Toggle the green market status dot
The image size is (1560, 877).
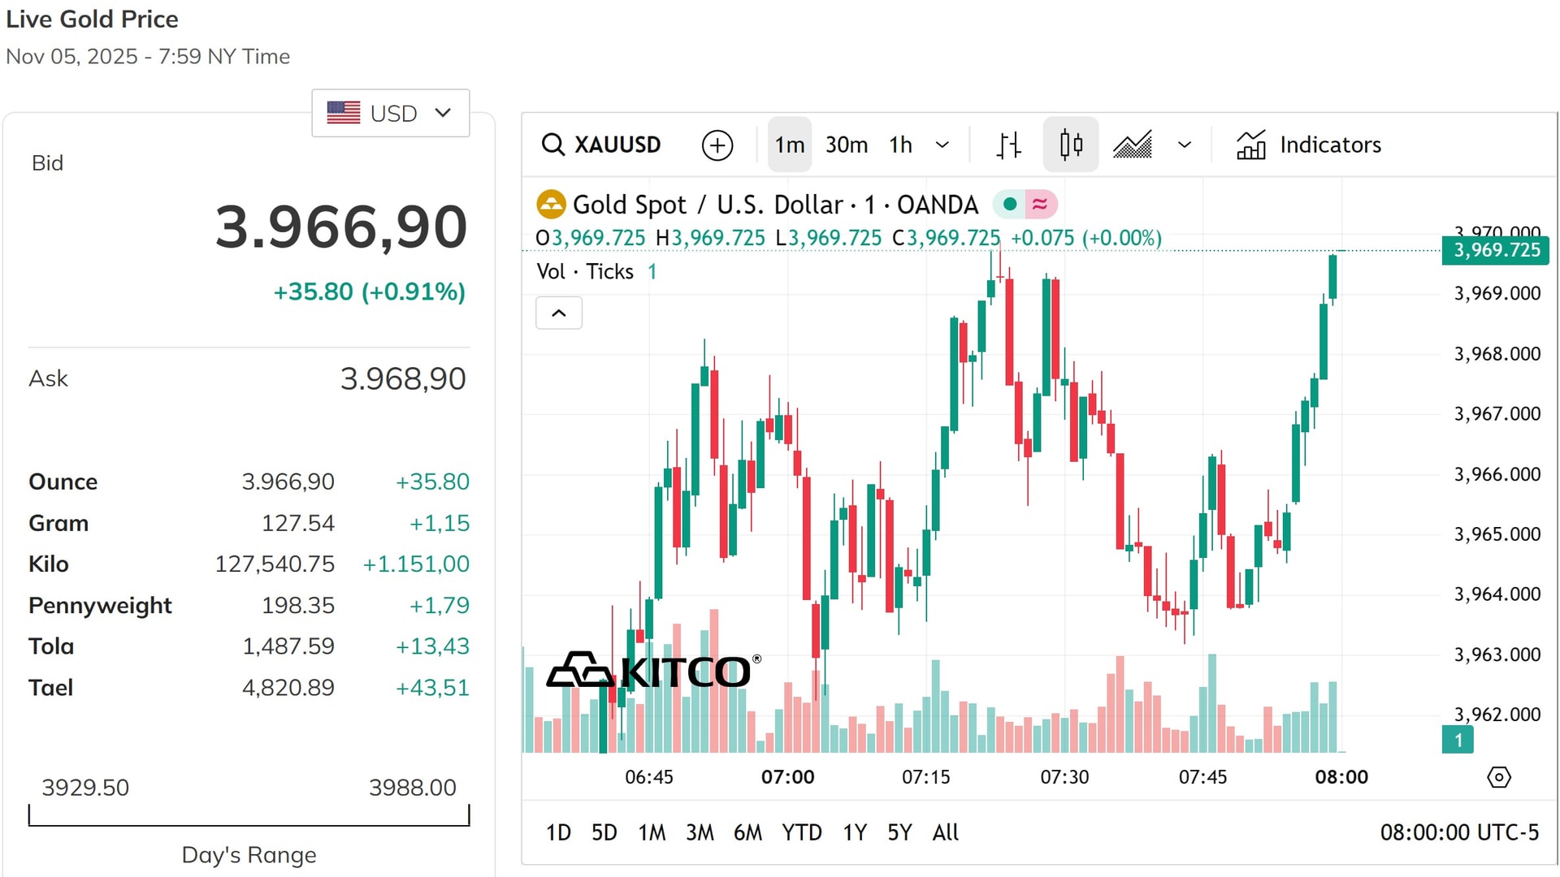click(1009, 204)
